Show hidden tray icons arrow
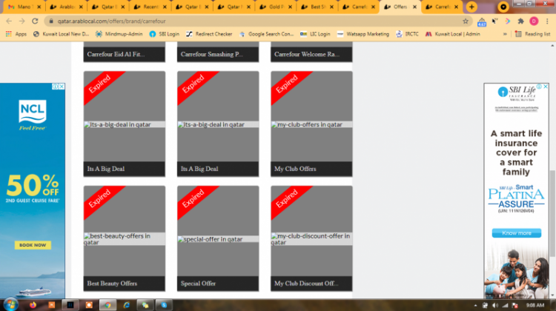This screenshot has height=311, width=556. click(475, 305)
